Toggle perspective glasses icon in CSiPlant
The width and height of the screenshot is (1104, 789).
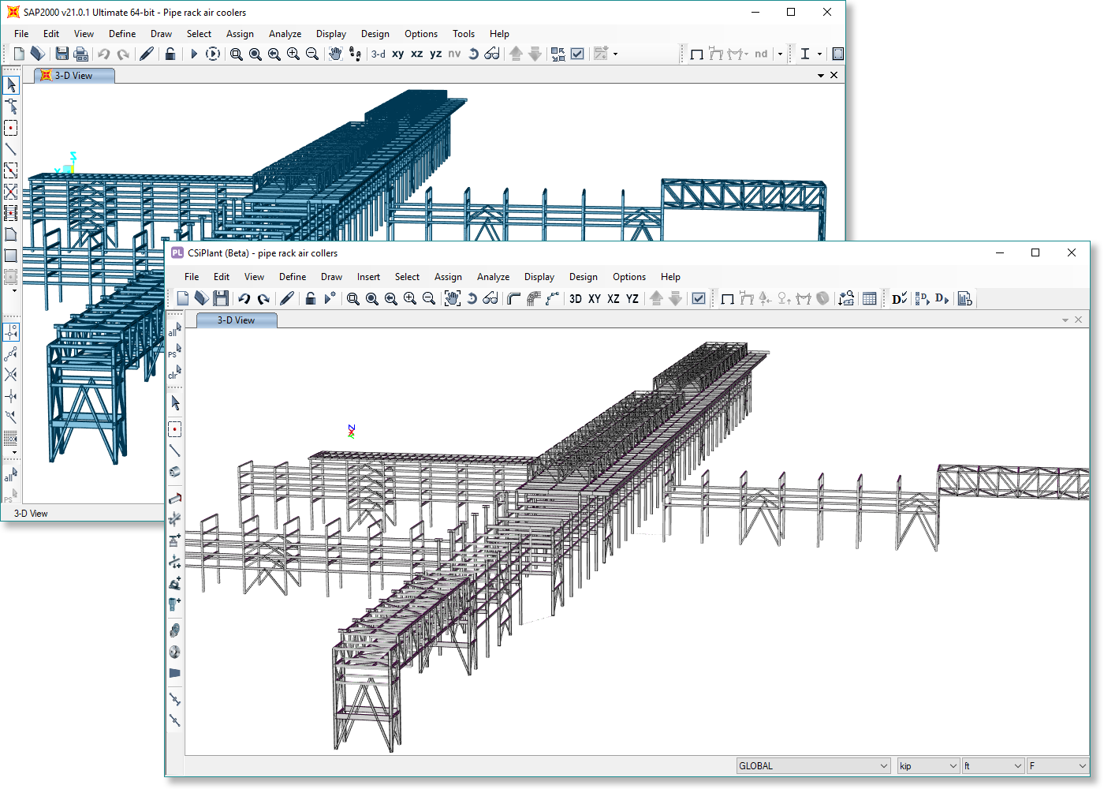pos(490,298)
